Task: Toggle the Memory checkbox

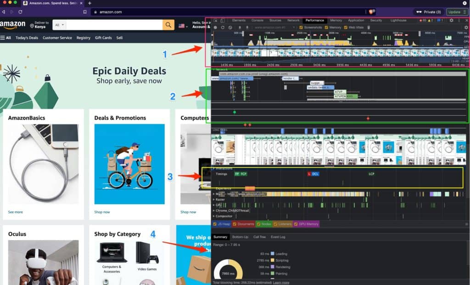Action: point(326,27)
